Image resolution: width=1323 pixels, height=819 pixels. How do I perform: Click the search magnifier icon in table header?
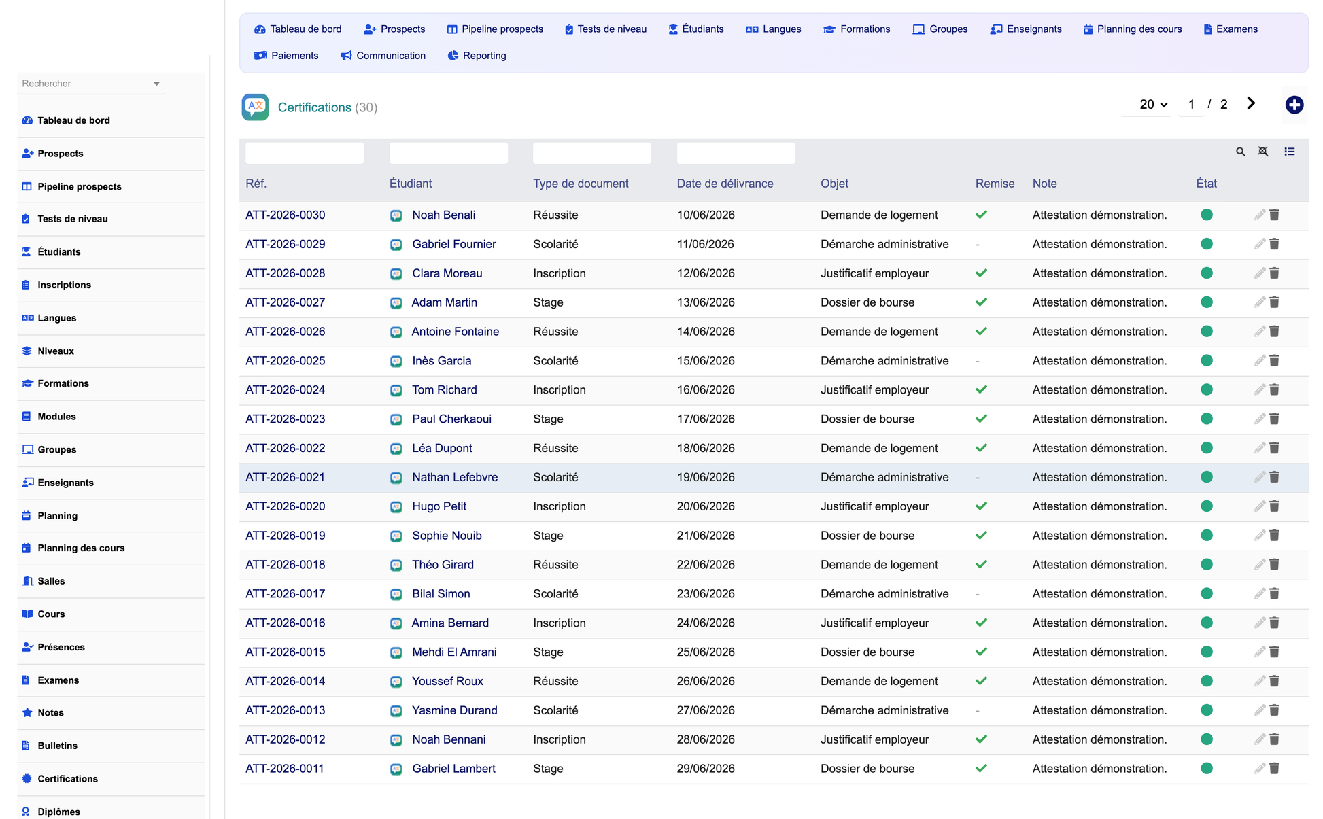1240,152
